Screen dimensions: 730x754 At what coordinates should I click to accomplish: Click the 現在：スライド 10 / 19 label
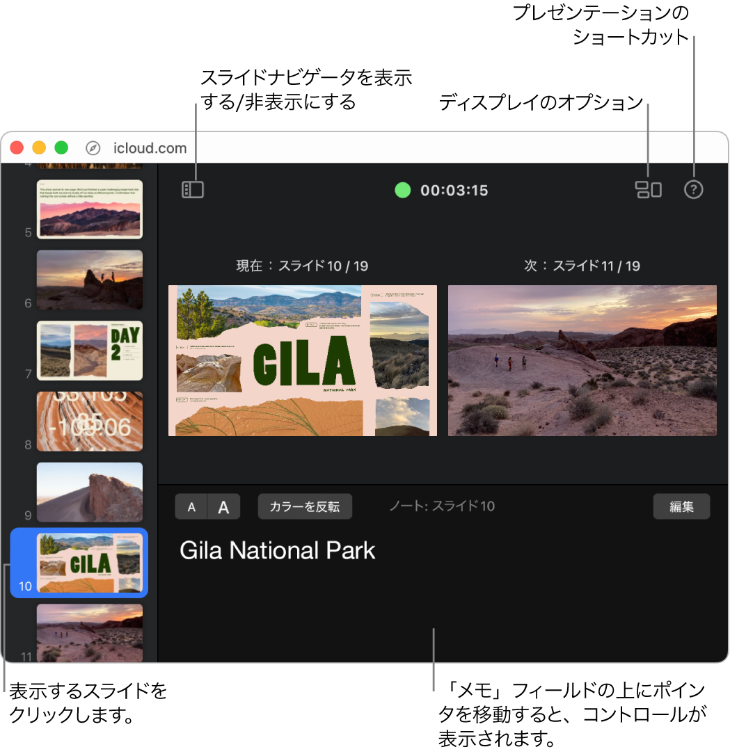tap(302, 266)
